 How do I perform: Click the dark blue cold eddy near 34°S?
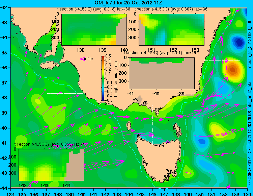tap(239, 42)
